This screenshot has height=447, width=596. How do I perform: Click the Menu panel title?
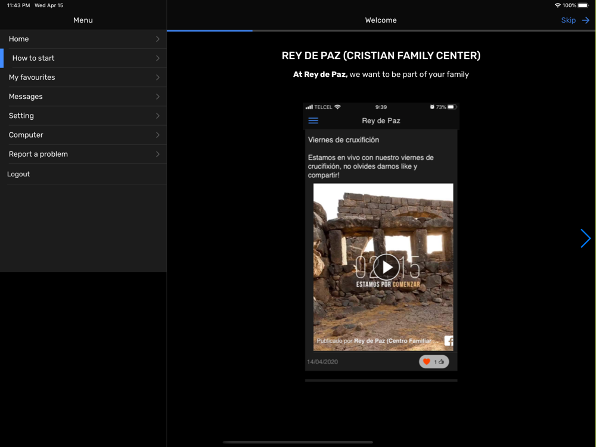tap(83, 20)
